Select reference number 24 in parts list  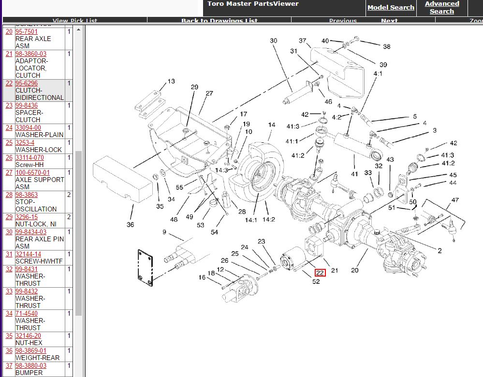pyautogui.click(x=9, y=127)
